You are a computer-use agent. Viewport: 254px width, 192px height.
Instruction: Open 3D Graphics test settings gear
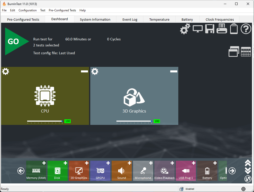pyautogui.click(x=95, y=71)
